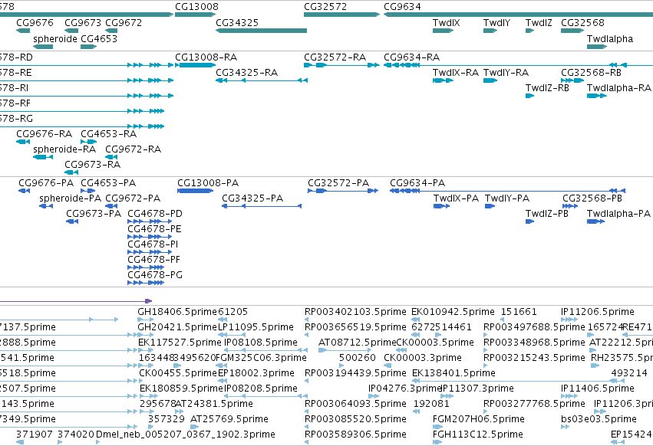Select the CG32572 gene label
Screen dimensions: 653x446
[x=325, y=7]
